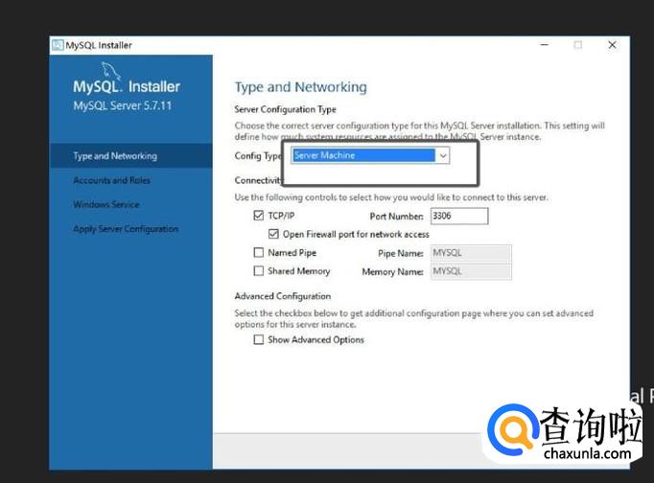Click the Pipe Name field

pyautogui.click(x=471, y=253)
